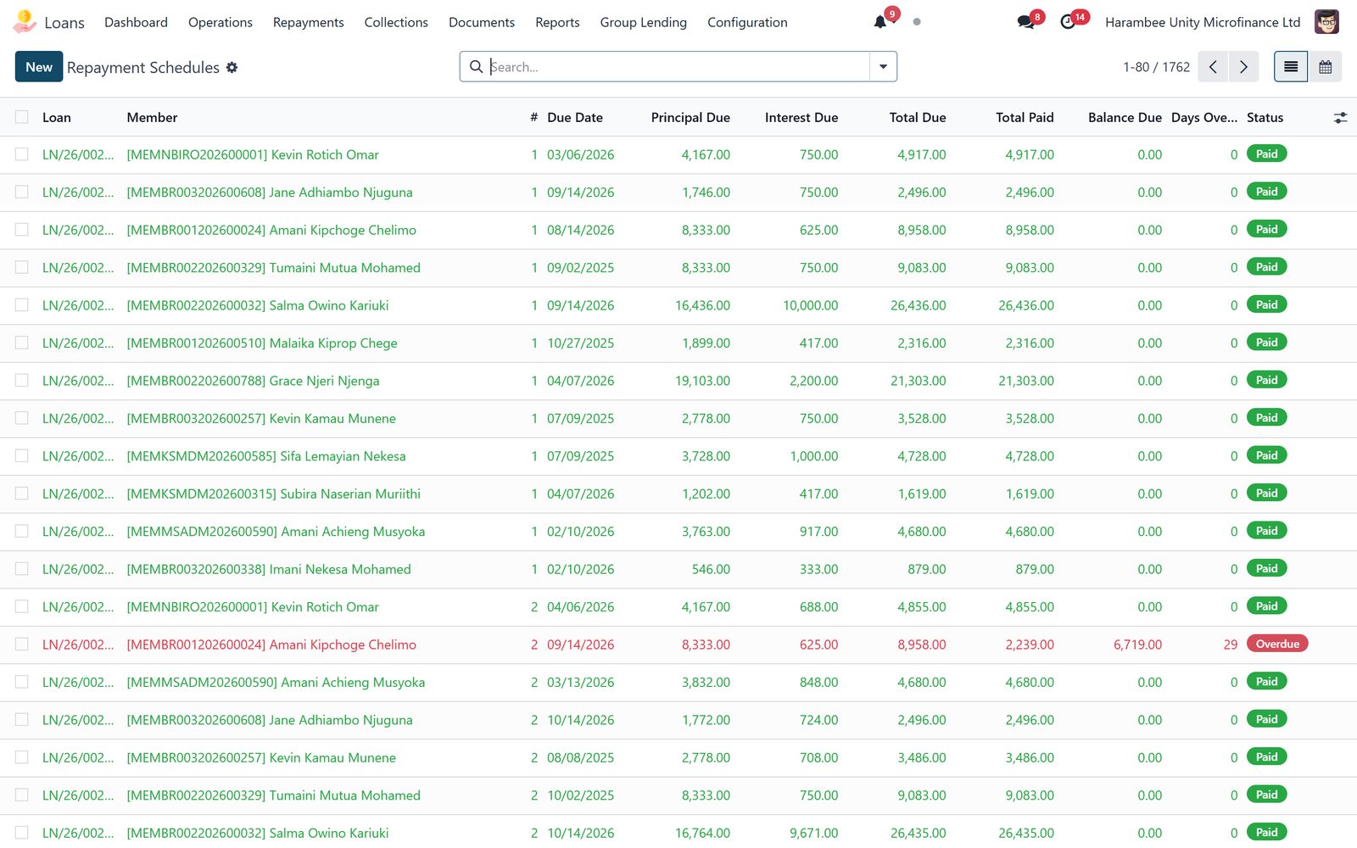Open the Loans app home icon
Image resolution: width=1357 pixels, height=848 pixels.
(24, 22)
